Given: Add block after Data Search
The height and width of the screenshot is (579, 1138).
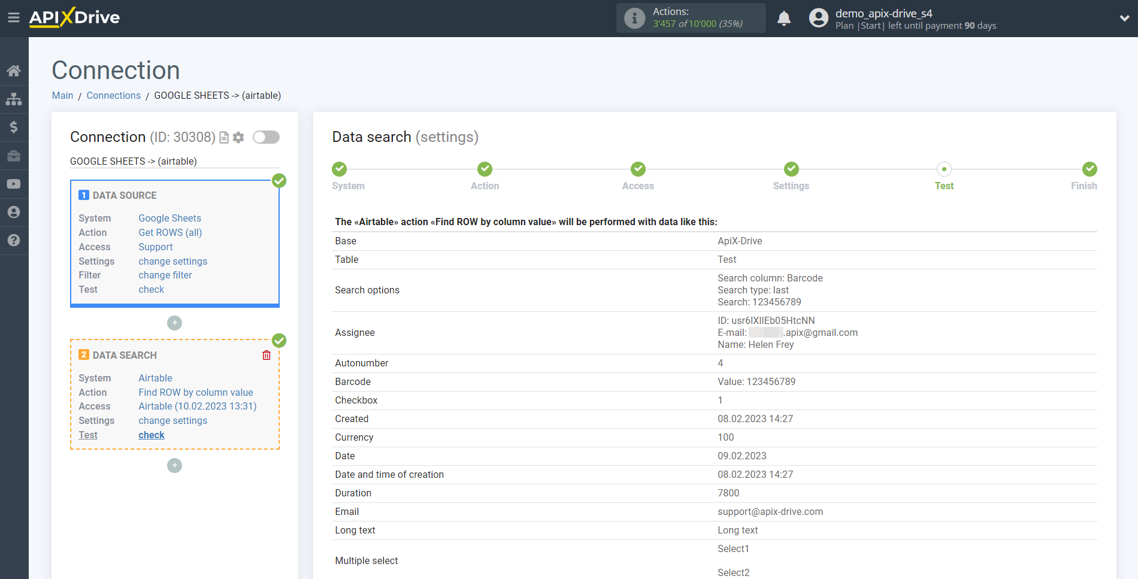Looking at the screenshot, I should click(174, 465).
